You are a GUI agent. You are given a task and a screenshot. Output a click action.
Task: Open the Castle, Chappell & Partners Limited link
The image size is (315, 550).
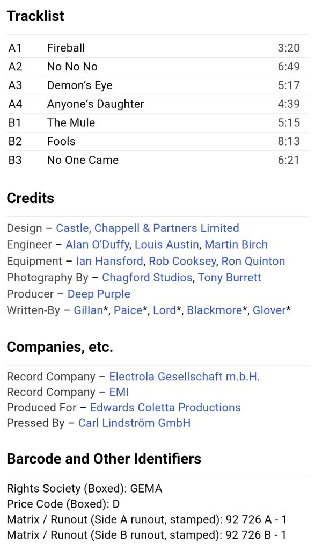(148, 228)
